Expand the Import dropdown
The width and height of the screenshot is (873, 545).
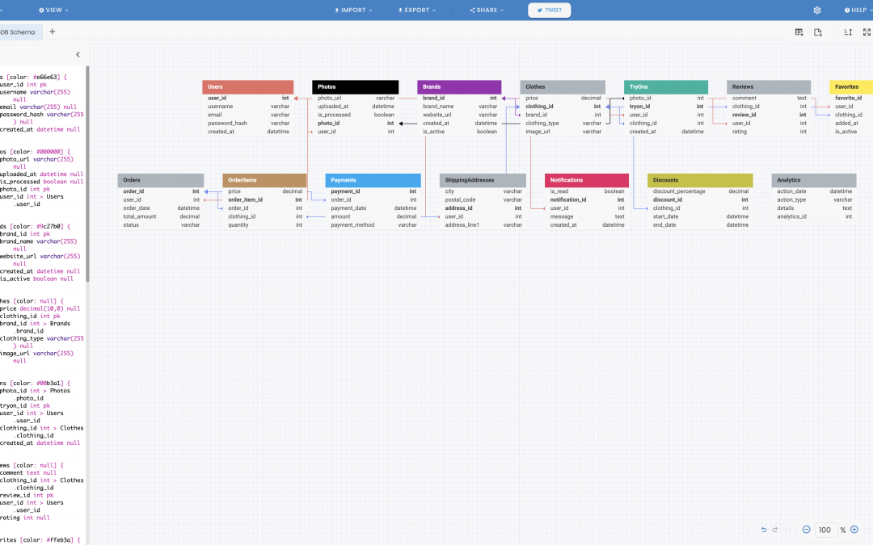point(353,10)
